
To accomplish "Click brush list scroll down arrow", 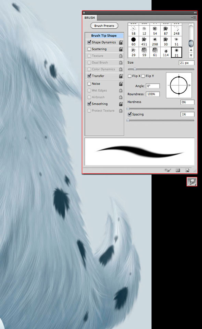I will click(x=191, y=55).
